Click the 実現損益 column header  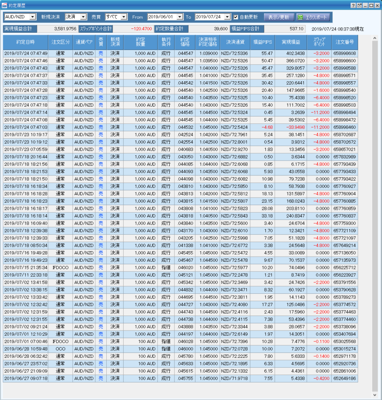288,42
